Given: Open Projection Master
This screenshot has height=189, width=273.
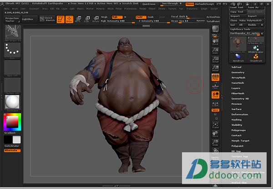Looking at the screenshot, I should [x=12, y=19].
